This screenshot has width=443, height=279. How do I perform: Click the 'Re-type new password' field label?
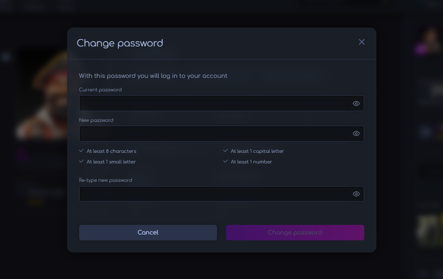[x=105, y=180]
